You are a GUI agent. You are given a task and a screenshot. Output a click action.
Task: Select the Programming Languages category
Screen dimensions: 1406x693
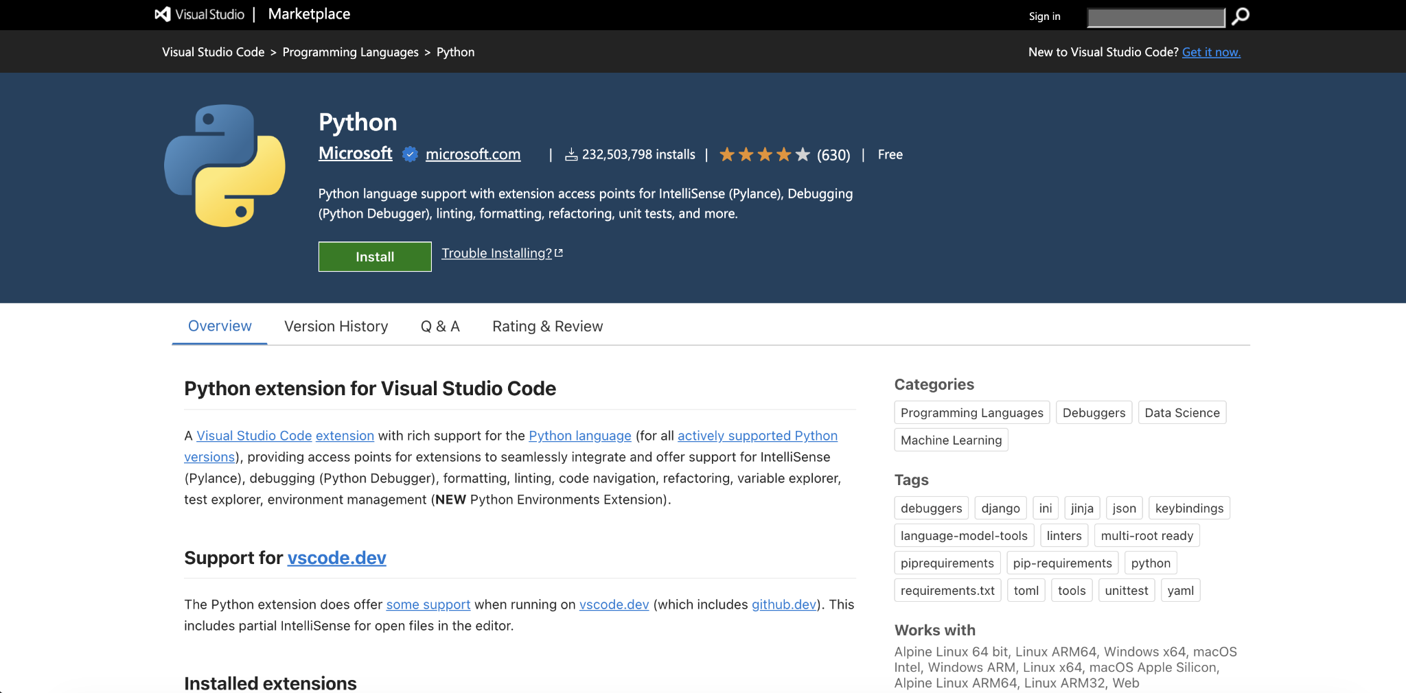point(972,412)
